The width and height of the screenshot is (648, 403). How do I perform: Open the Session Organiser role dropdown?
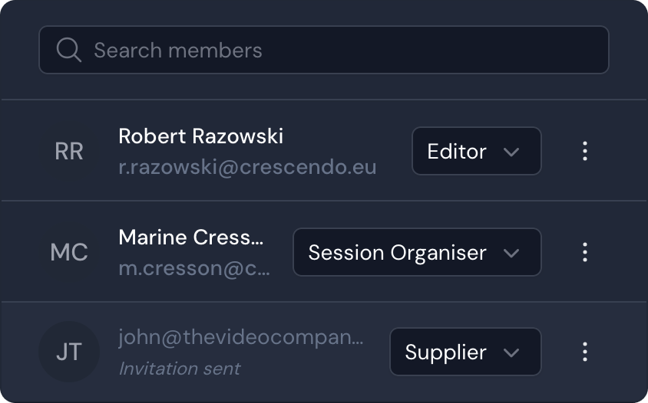(x=416, y=252)
